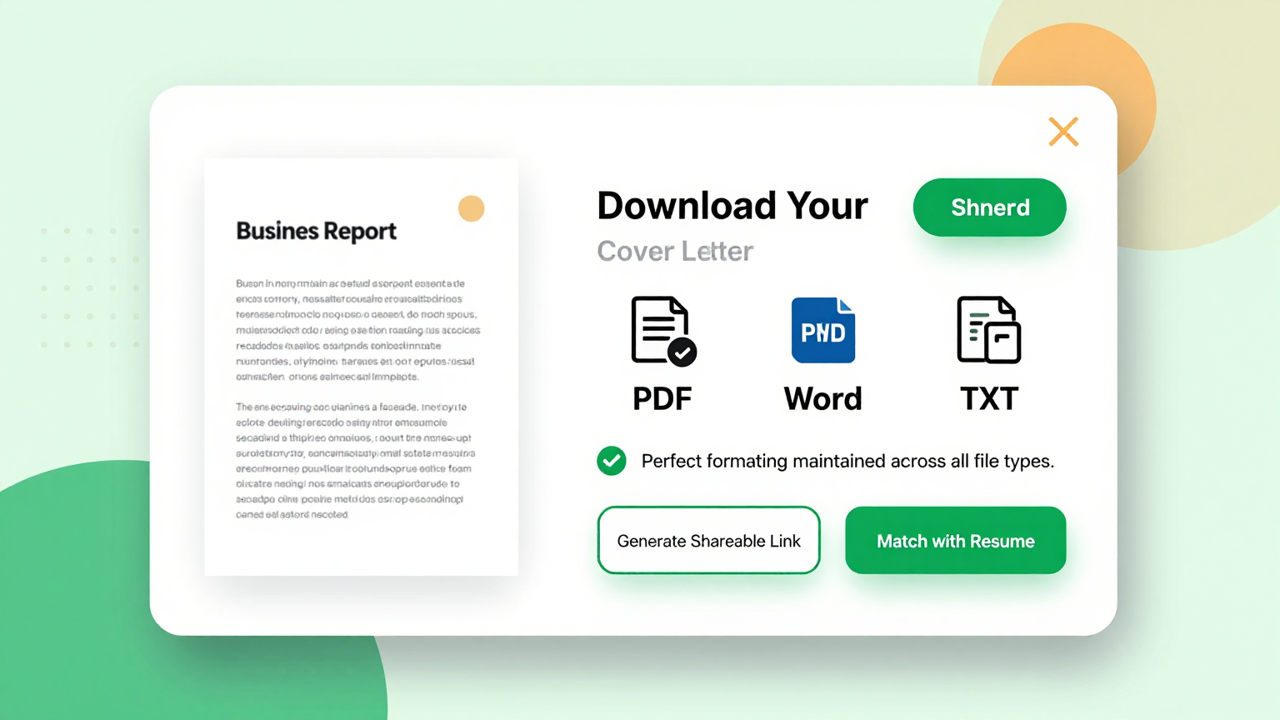
Task: Pick the TXT file format icon
Action: pyautogui.click(x=989, y=330)
